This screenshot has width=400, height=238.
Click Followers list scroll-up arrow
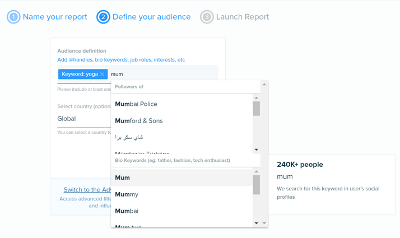257,97
